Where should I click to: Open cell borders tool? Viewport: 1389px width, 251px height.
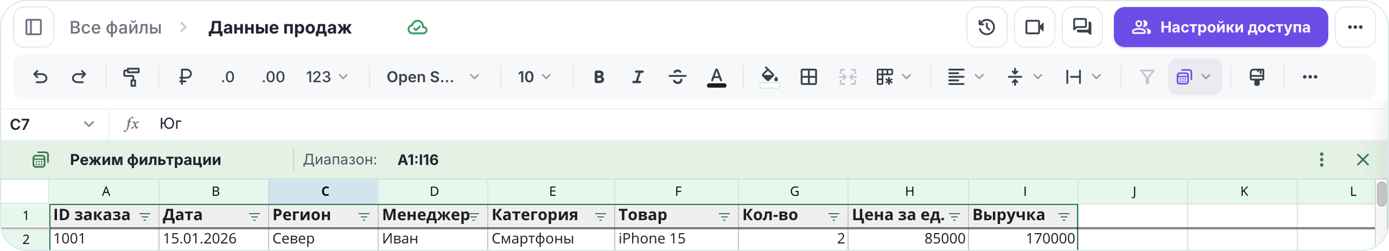coord(808,77)
